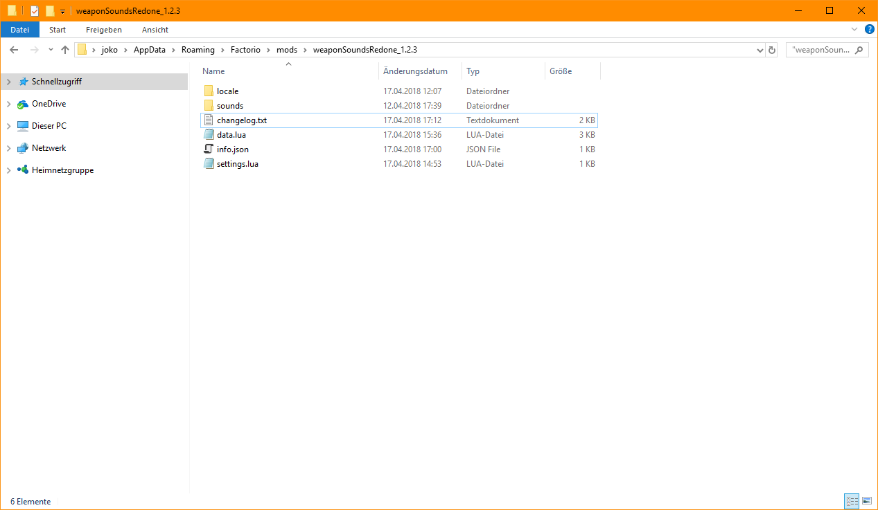Click mods in the address path
This screenshot has width=878, height=510.
pos(286,50)
